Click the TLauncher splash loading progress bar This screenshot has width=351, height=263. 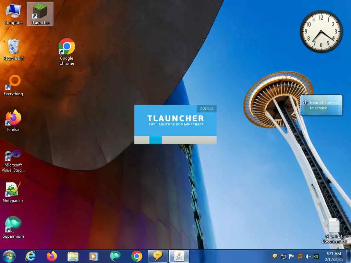click(175, 140)
